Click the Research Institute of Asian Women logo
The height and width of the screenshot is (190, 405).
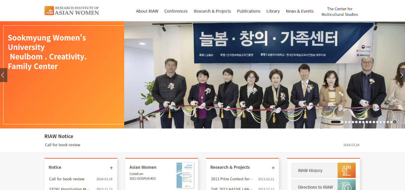(72, 10)
